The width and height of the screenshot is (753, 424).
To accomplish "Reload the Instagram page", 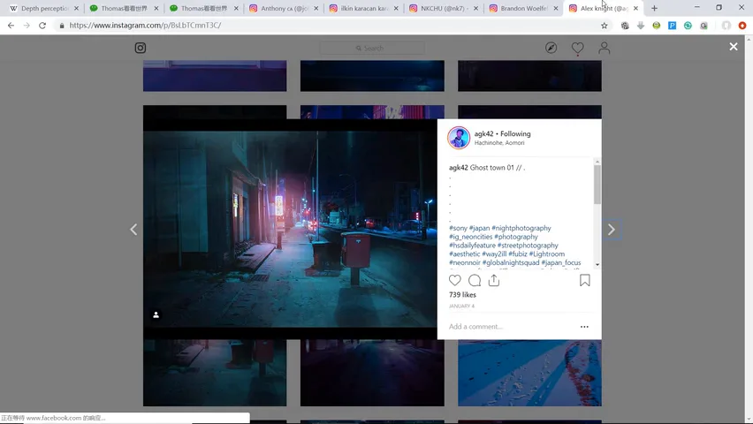I will (x=42, y=26).
